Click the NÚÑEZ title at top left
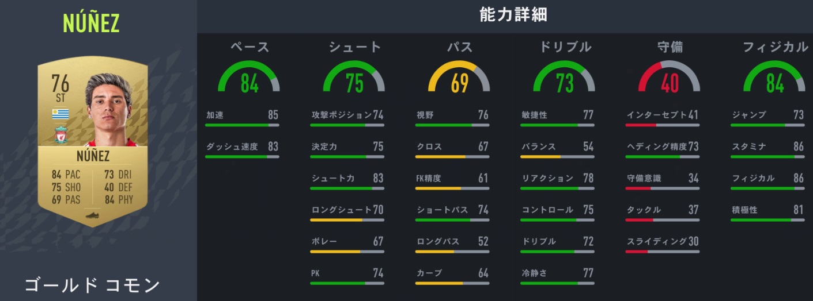Screen dimensions: 813x301 tap(91, 23)
